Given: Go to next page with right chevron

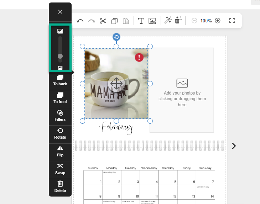Looking at the screenshot, I should pos(234,146).
